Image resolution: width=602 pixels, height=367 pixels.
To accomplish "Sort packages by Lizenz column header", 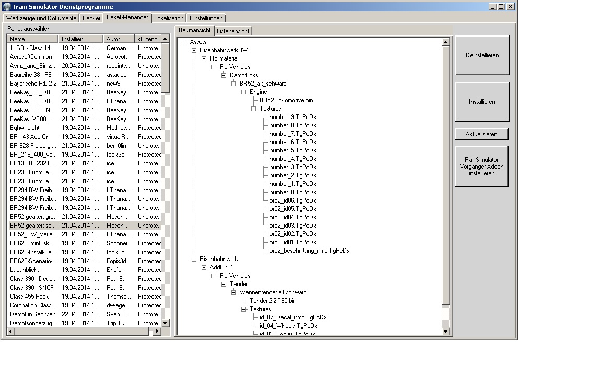I will (148, 39).
